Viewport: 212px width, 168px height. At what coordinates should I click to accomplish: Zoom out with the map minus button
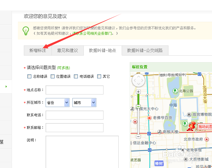(138, 136)
